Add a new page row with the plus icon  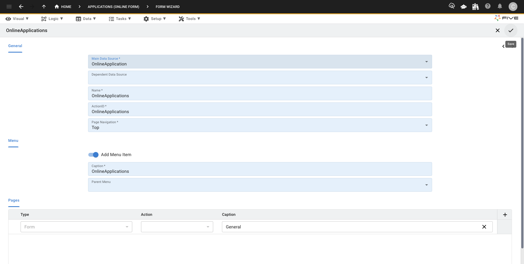click(505, 215)
